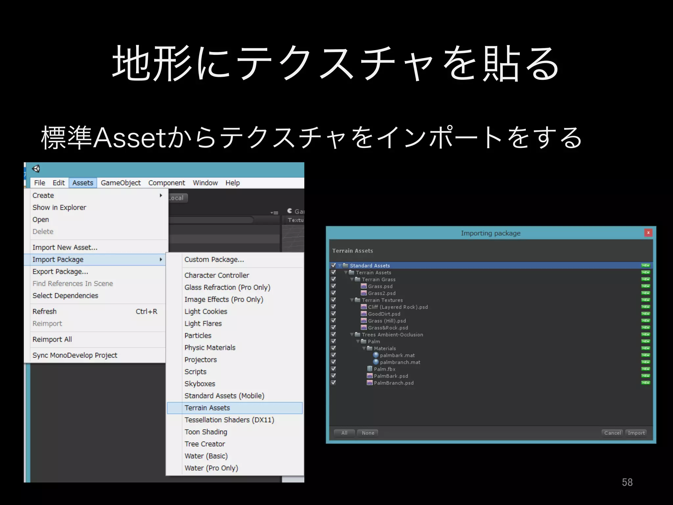Click the Terrain Textures folder icon
Image resolution: width=673 pixels, height=505 pixels.
coord(358,300)
